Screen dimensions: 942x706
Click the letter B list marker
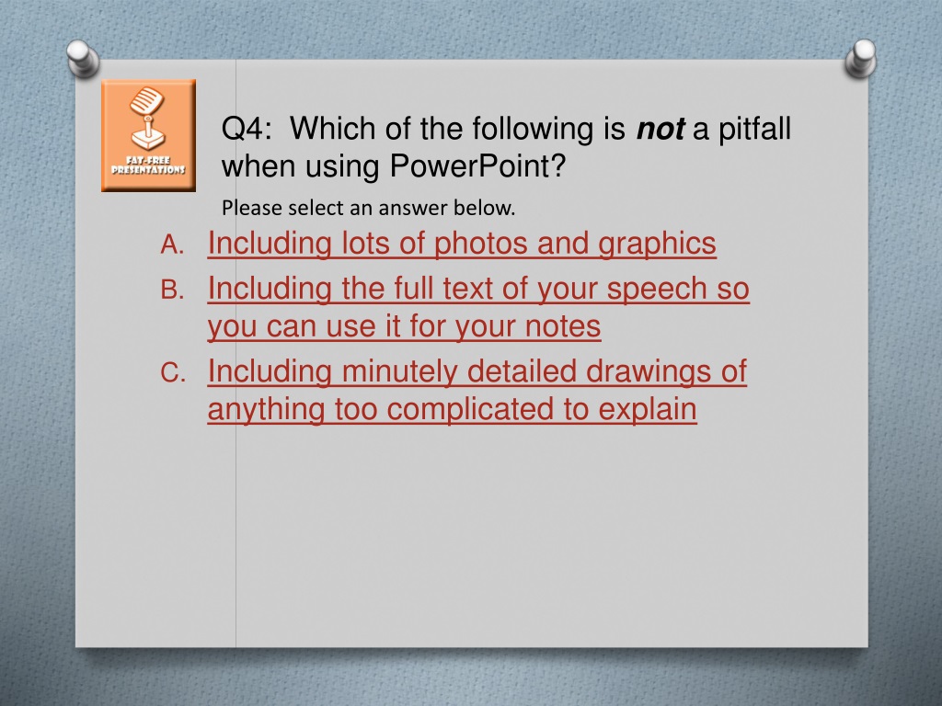point(172,290)
